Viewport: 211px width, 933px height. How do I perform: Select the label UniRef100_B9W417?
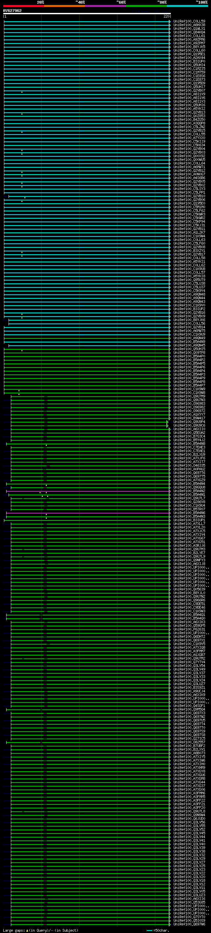[x=189, y=418]
